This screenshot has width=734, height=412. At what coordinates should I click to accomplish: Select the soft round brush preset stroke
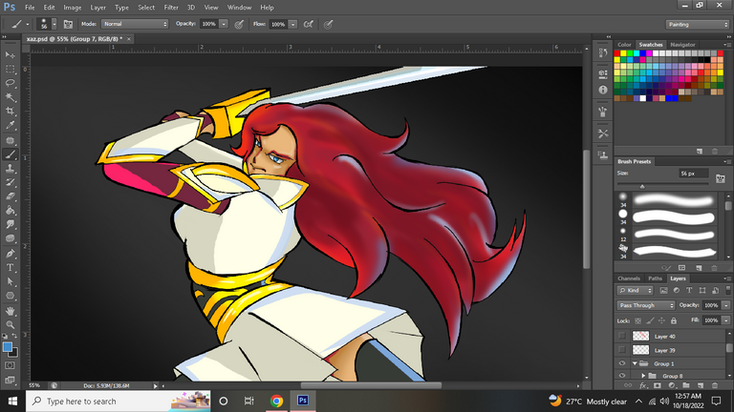(674, 200)
